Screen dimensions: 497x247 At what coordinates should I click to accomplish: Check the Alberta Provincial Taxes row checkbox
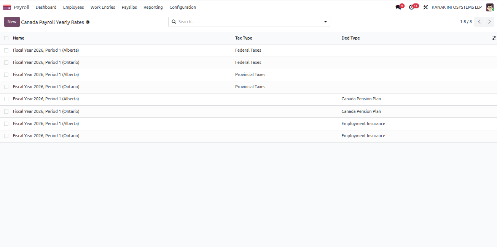[x=6, y=74]
